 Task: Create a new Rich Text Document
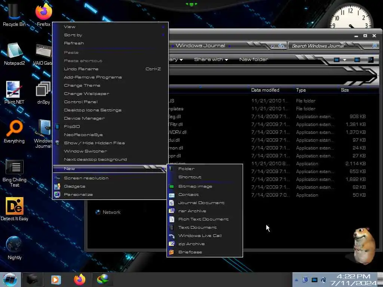[205, 219]
